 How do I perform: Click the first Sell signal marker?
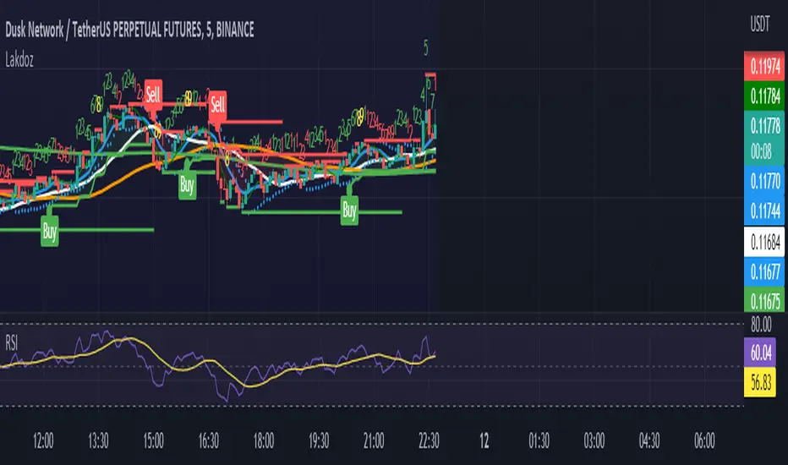pyautogui.click(x=153, y=94)
